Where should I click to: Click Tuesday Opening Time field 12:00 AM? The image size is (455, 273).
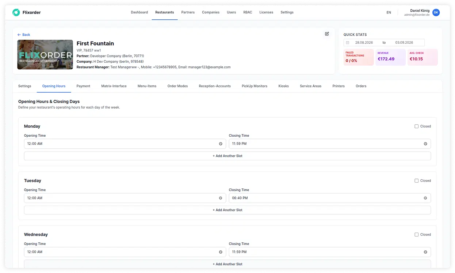[125, 198]
